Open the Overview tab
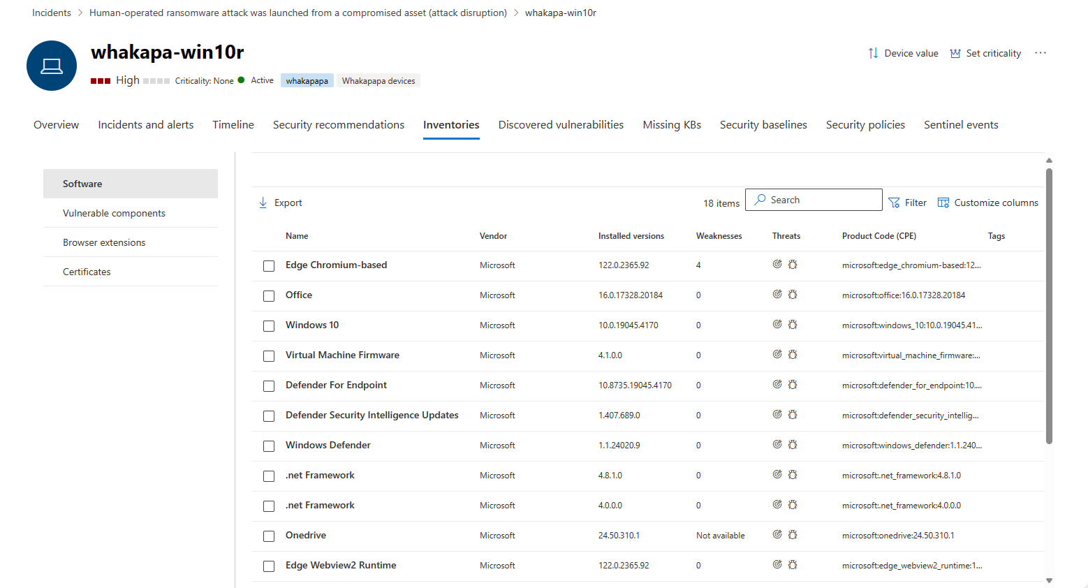This screenshot has height=588, width=1088. coord(56,125)
